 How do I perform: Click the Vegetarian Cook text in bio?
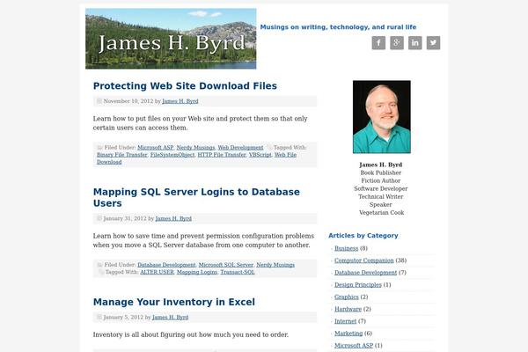(x=382, y=213)
